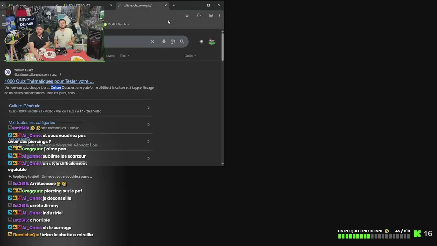Open the tab search dropdown arrow

(x=3, y=5)
